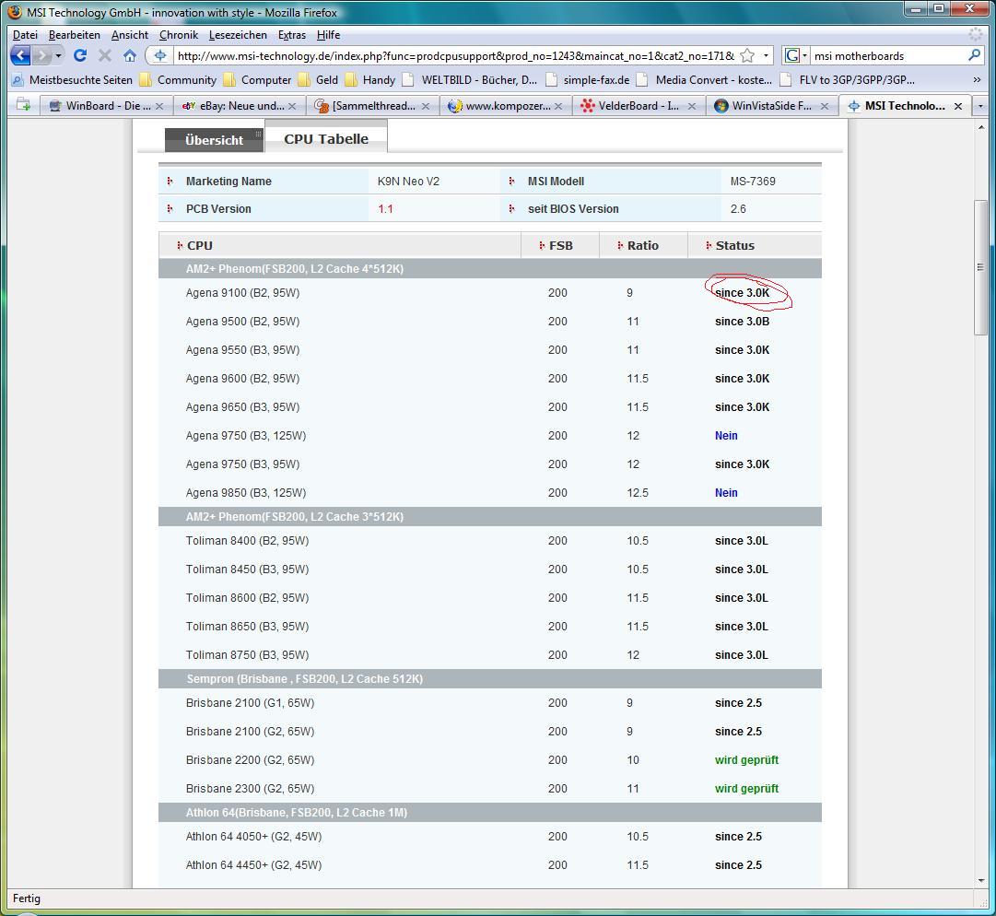Image resolution: width=996 pixels, height=916 pixels.
Task: Open the simple-fax.de bookmark
Action: tap(588, 80)
